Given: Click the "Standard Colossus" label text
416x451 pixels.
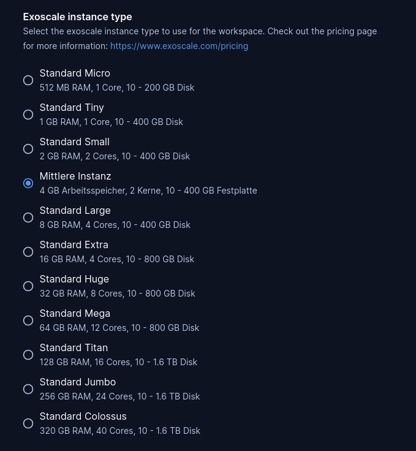Looking at the screenshot, I should coord(83,417).
